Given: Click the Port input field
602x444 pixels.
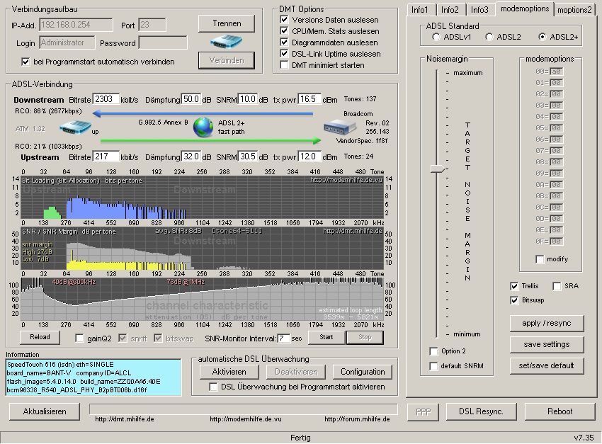Looking at the screenshot, I should [x=152, y=25].
